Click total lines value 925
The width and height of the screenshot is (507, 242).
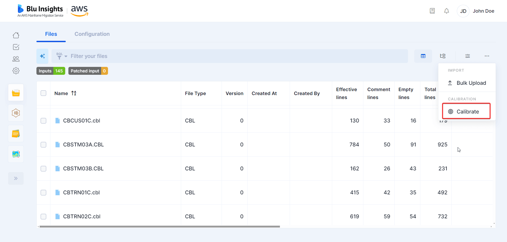442,145
